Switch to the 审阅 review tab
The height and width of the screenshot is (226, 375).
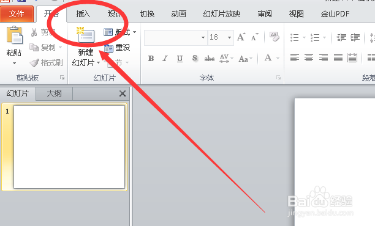265,14
